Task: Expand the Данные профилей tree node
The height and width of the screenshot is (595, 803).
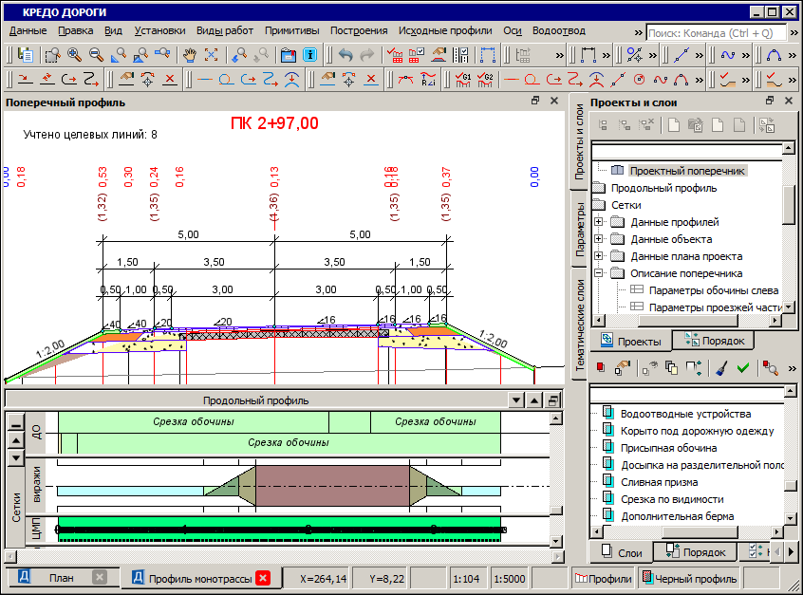Action: pyautogui.click(x=598, y=222)
